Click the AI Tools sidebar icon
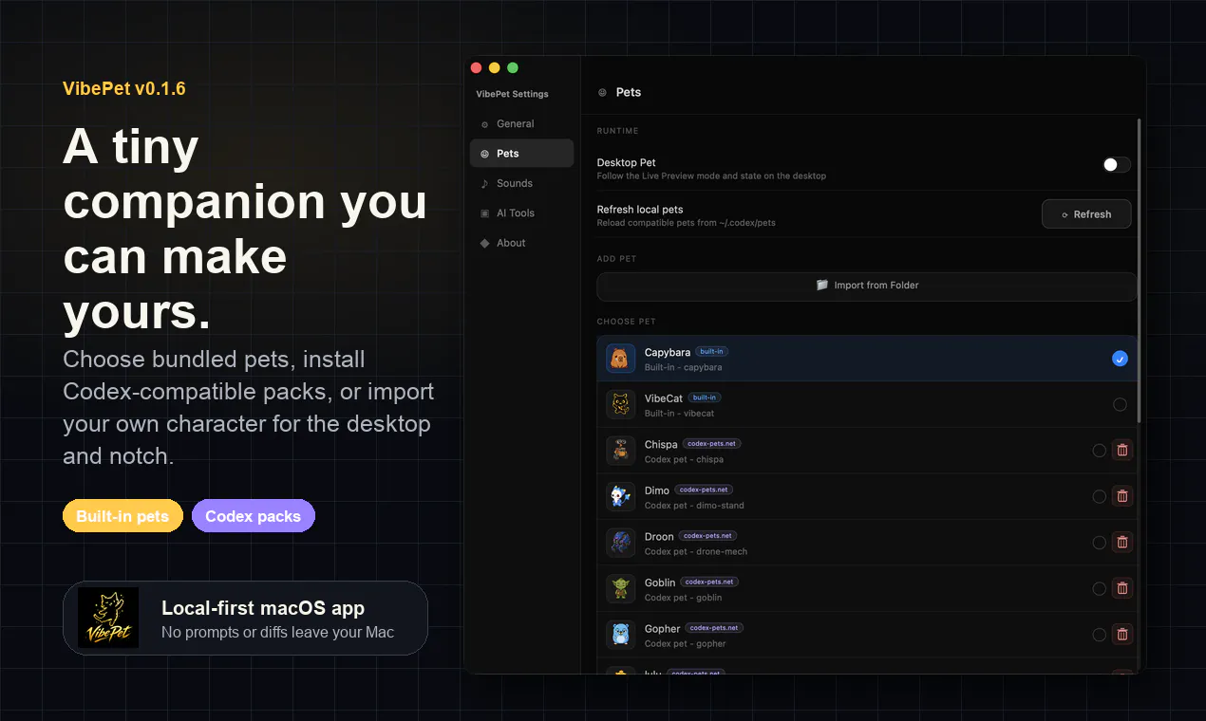This screenshot has height=721, width=1206. click(x=484, y=213)
